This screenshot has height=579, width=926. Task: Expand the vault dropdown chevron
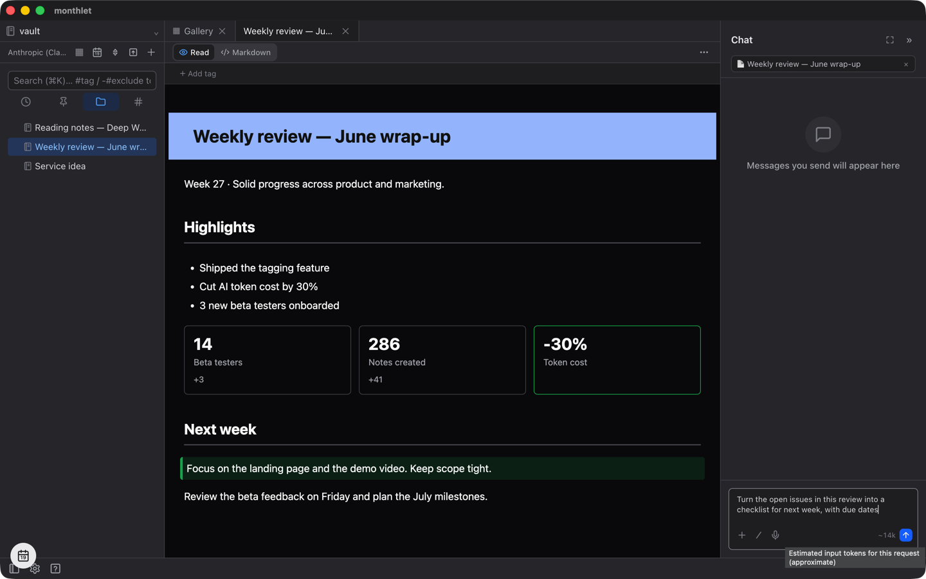(156, 32)
